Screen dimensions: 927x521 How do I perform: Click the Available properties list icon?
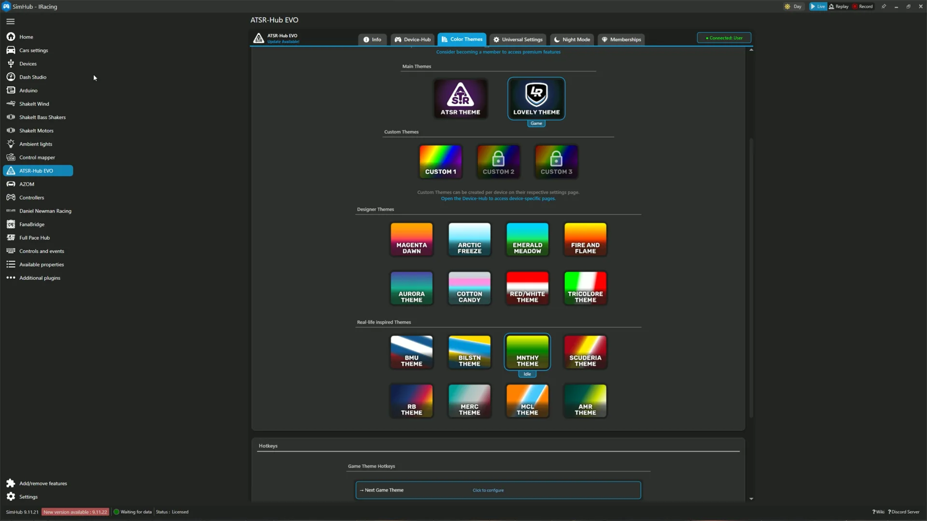(11, 264)
